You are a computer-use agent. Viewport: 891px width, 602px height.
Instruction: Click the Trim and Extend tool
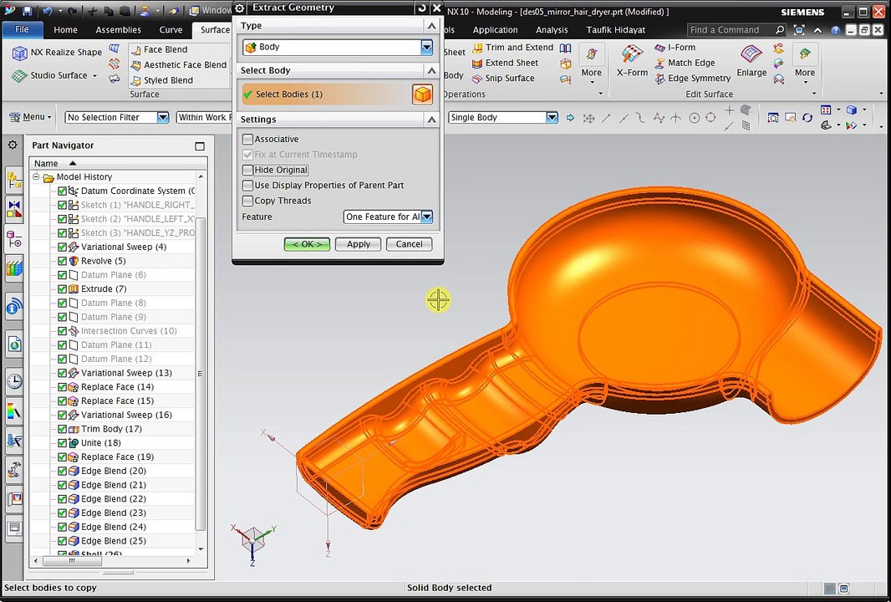pyautogui.click(x=512, y=47)
